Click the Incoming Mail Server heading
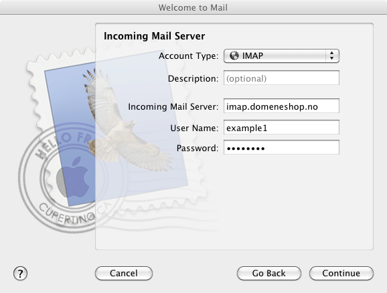Screen dimensions: 387x293 click(x=154, y=36)
